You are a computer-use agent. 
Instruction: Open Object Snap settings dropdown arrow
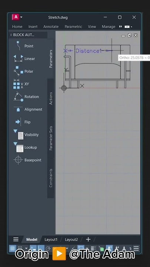click(x=87, y=248)
